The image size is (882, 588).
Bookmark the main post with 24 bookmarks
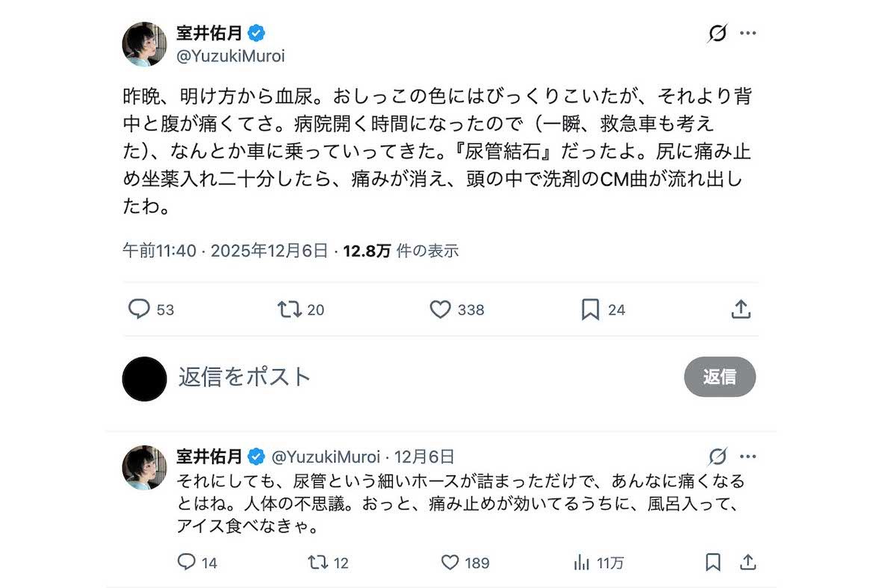[590, 309]
